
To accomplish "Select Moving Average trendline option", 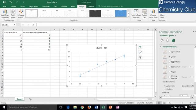I will (x=169, y=77).
